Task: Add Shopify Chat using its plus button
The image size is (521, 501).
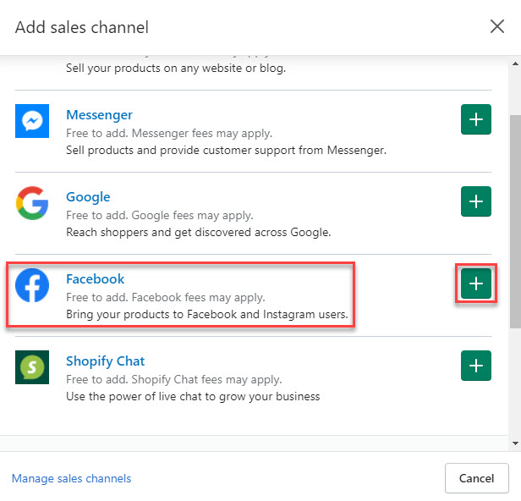Action: click(476, 366)
